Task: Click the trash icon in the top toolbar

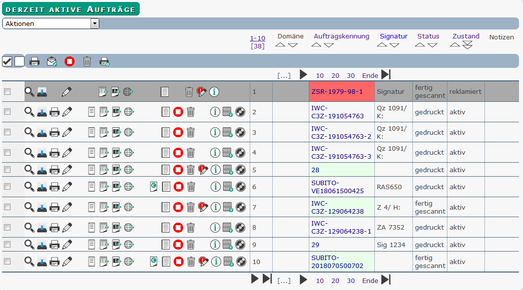Action: click(x=87, y=61)
